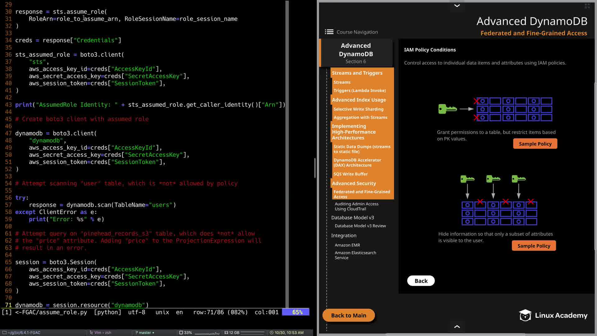The width and height of the screenshot is (597, 336).
Task: Click the Back to Main button
Action: (x=348, y=315)
